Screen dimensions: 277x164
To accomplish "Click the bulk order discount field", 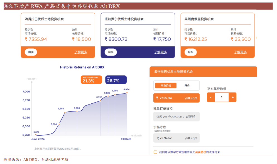I will [x=176, y=117].
